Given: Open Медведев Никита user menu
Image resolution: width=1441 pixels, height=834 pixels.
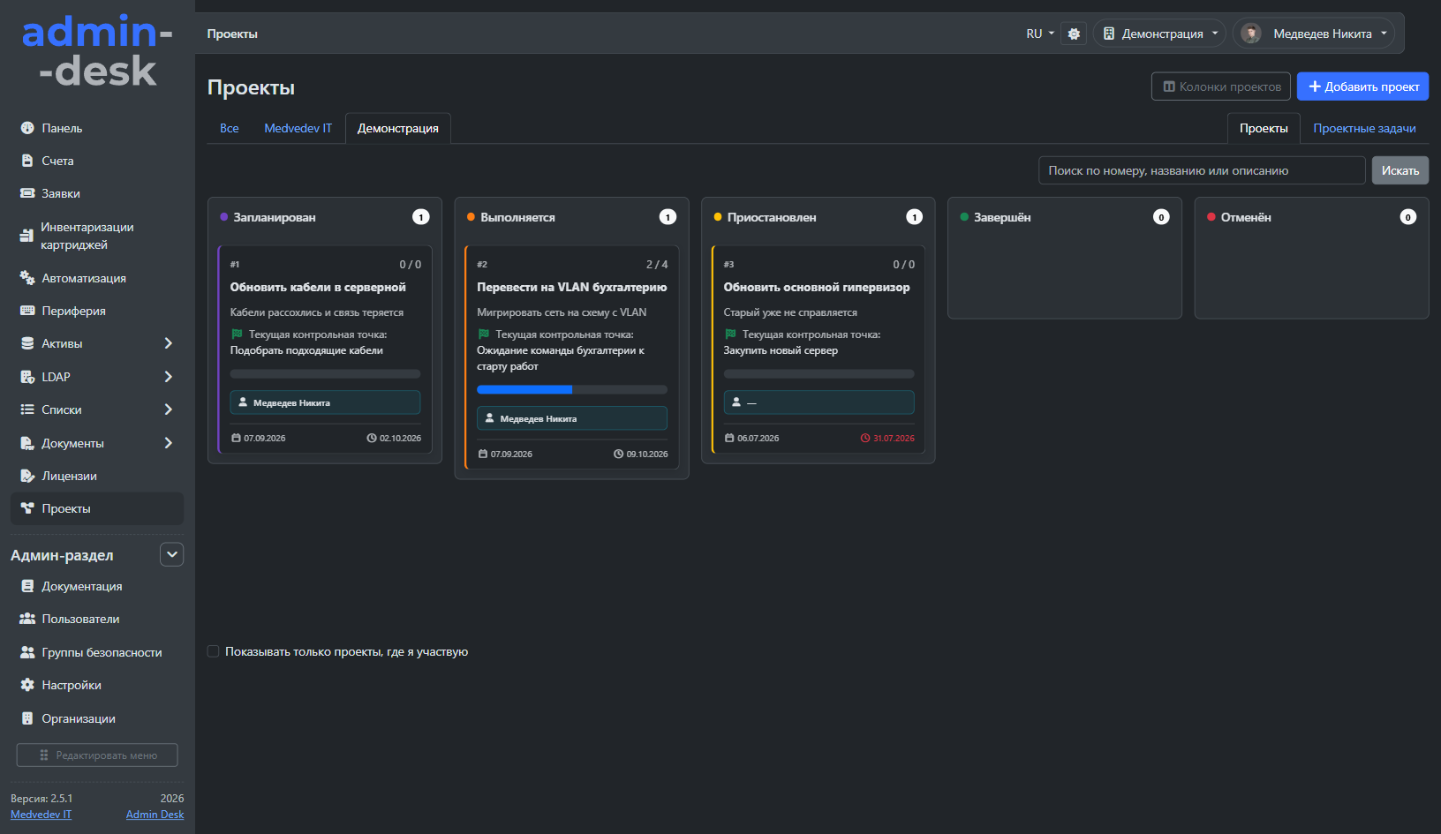Looking at the screenshot, I should pos(1314,34).
